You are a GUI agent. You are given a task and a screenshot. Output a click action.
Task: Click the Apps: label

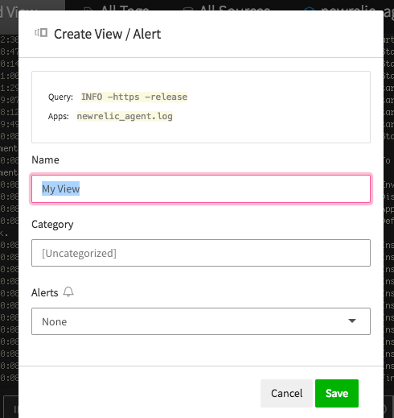tap(59, 117)
